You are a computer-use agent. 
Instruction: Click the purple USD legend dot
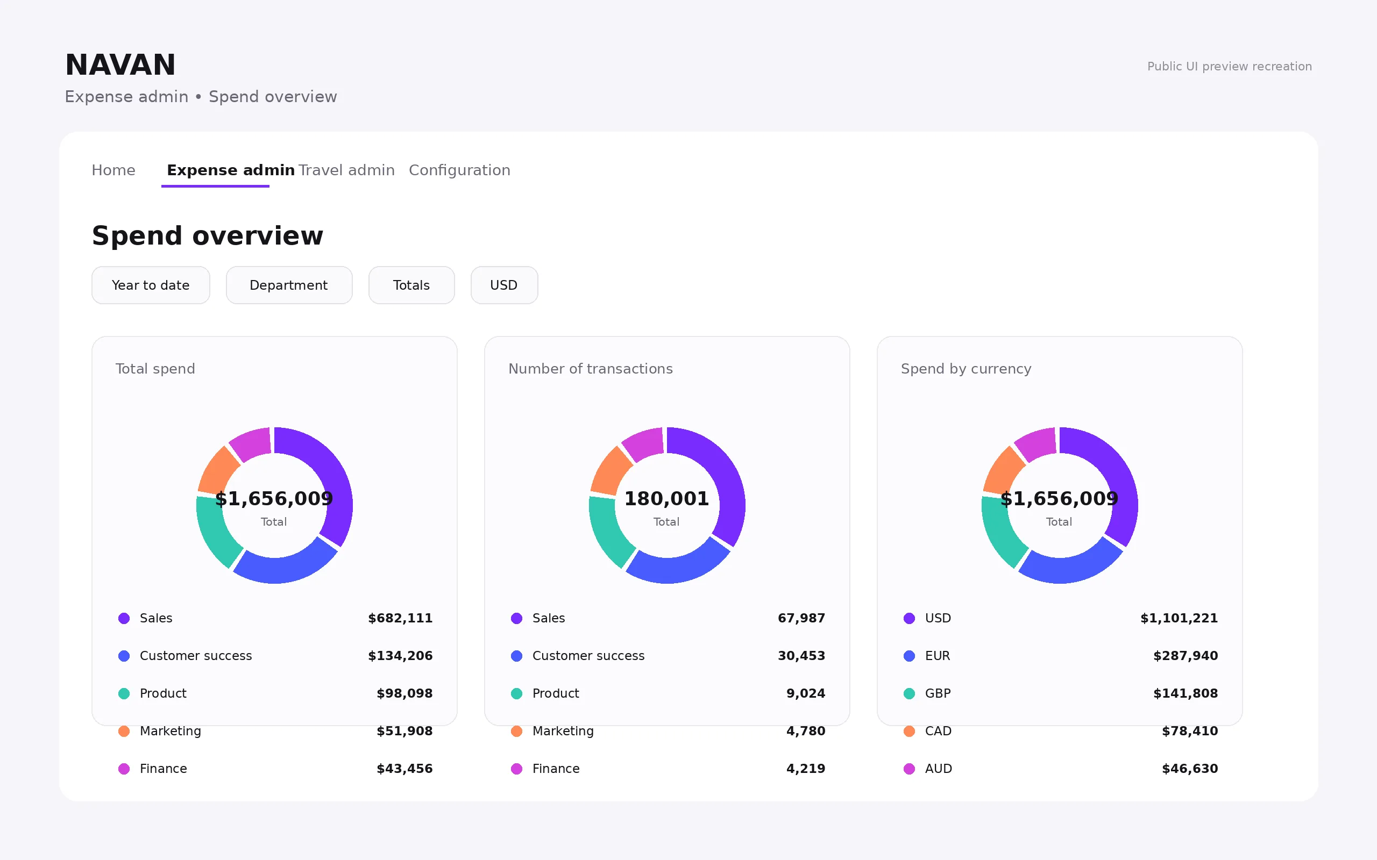909,618
